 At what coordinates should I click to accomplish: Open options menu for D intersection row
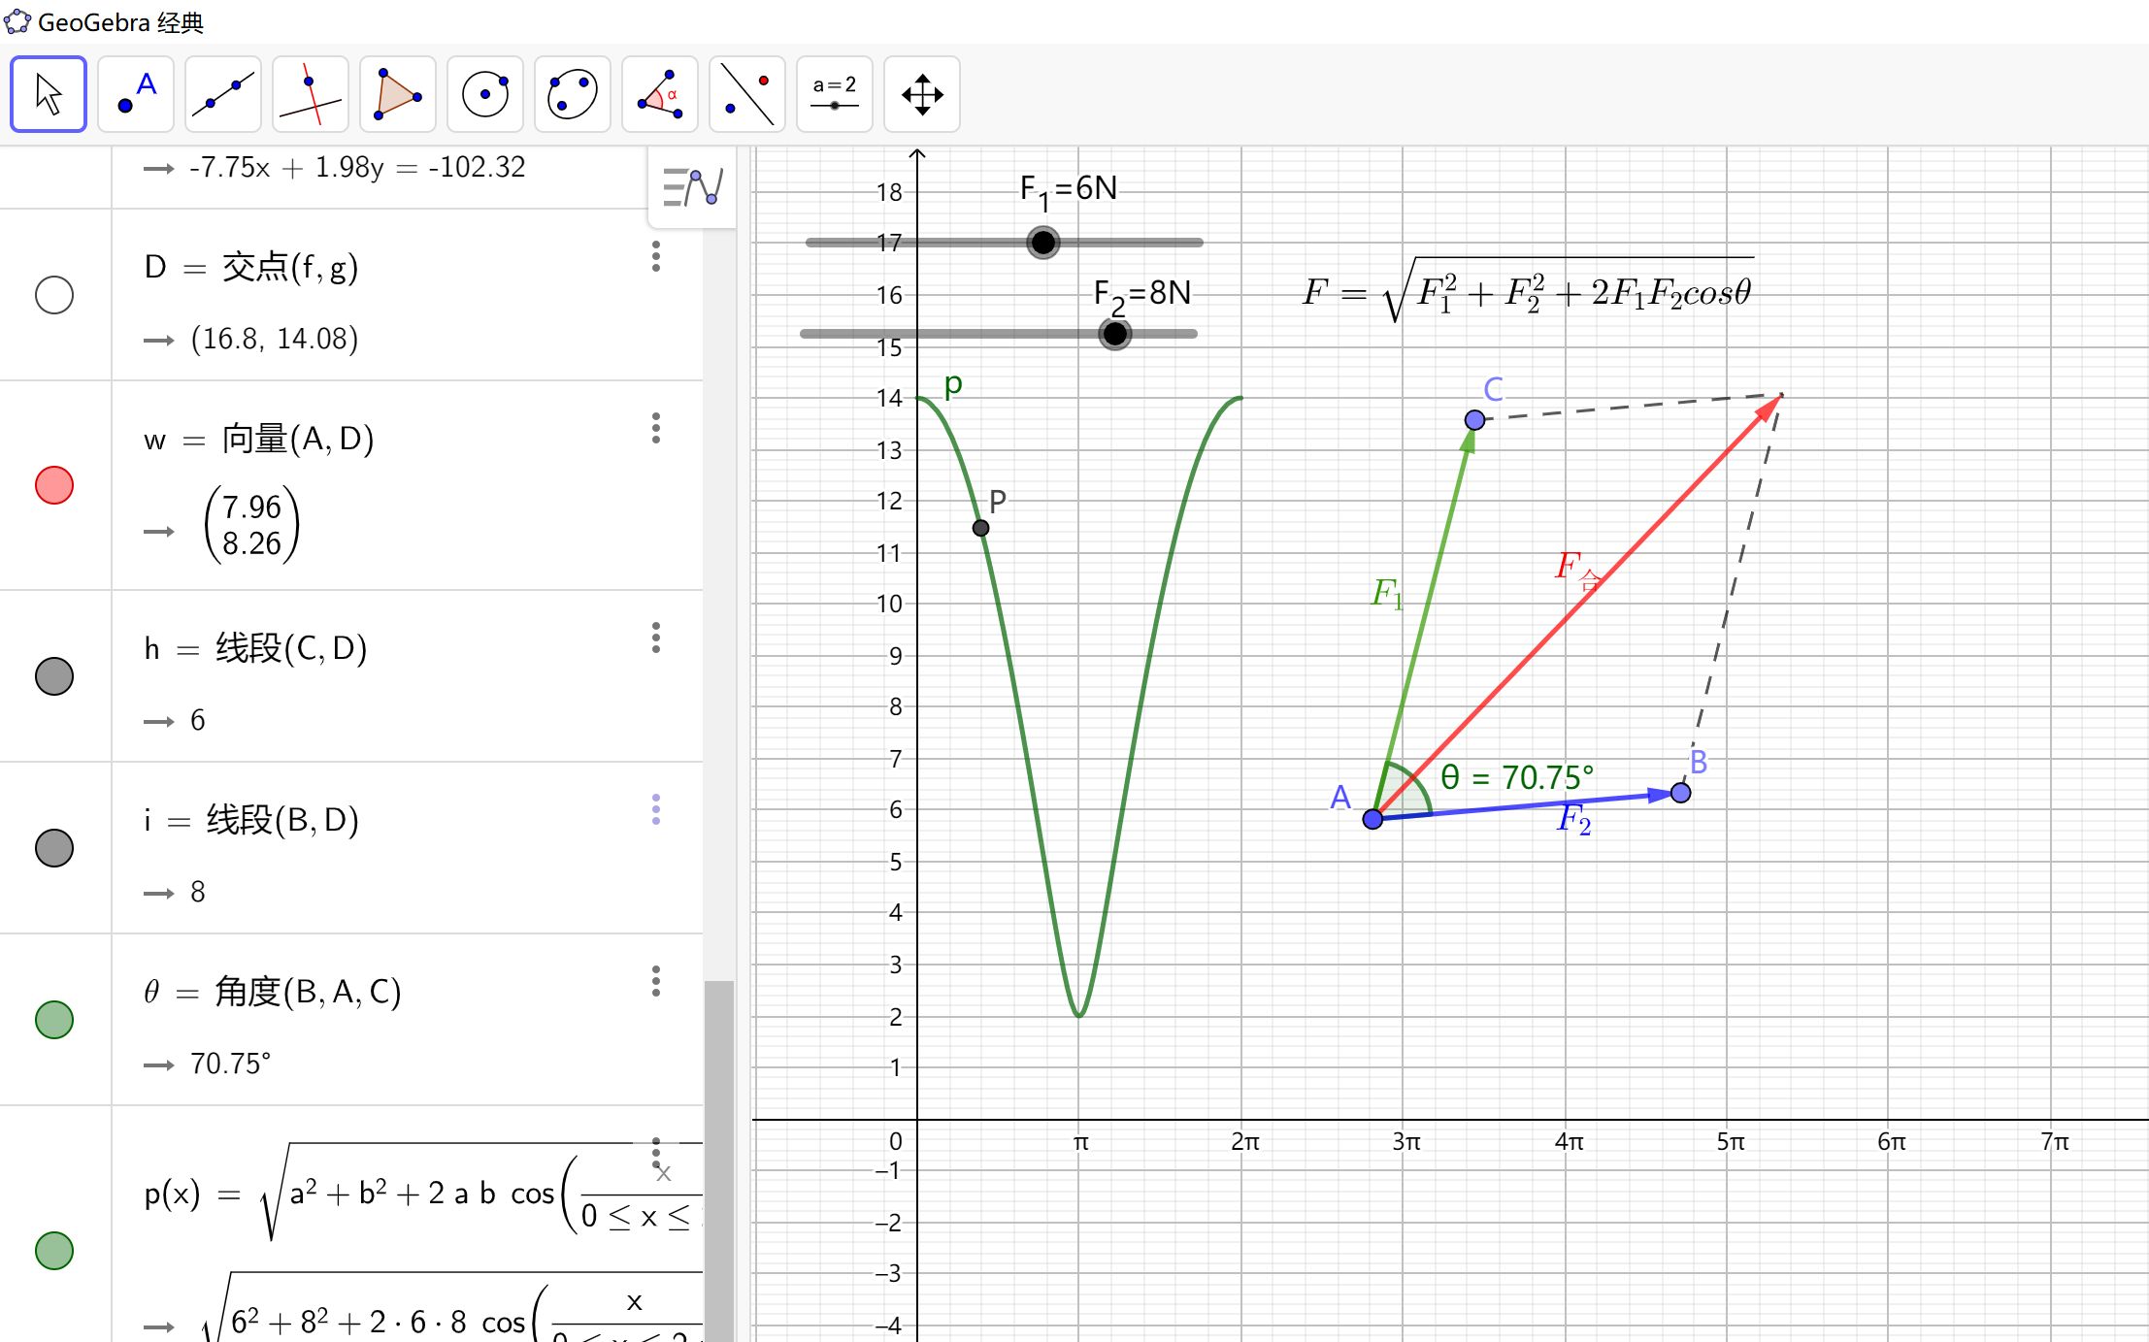pos(656,256)
